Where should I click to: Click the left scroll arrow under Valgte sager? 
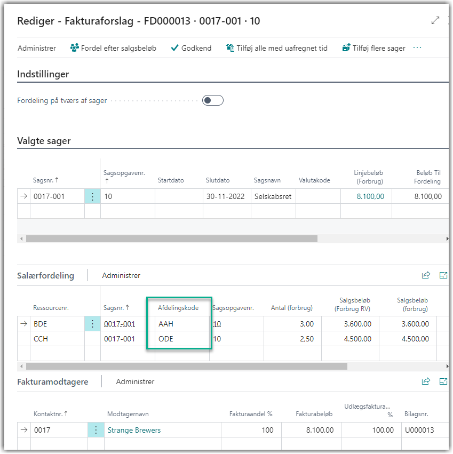pos(21,239)
